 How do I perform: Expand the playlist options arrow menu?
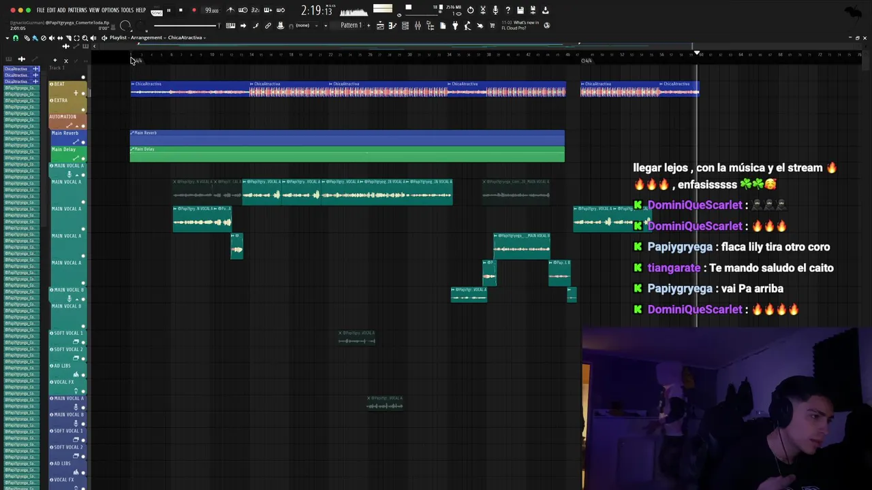7,38
